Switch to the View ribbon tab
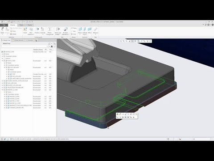This screenshot has width=214, height=161. pyautogui.click(x=21, y=25)
